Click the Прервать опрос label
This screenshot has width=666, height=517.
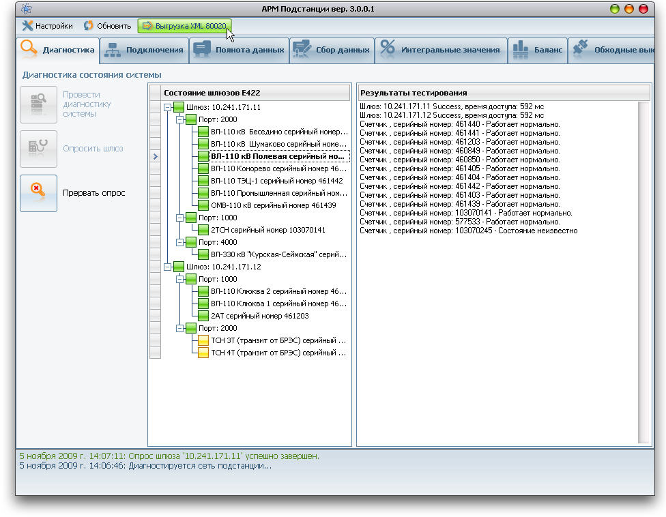[94, 193]
